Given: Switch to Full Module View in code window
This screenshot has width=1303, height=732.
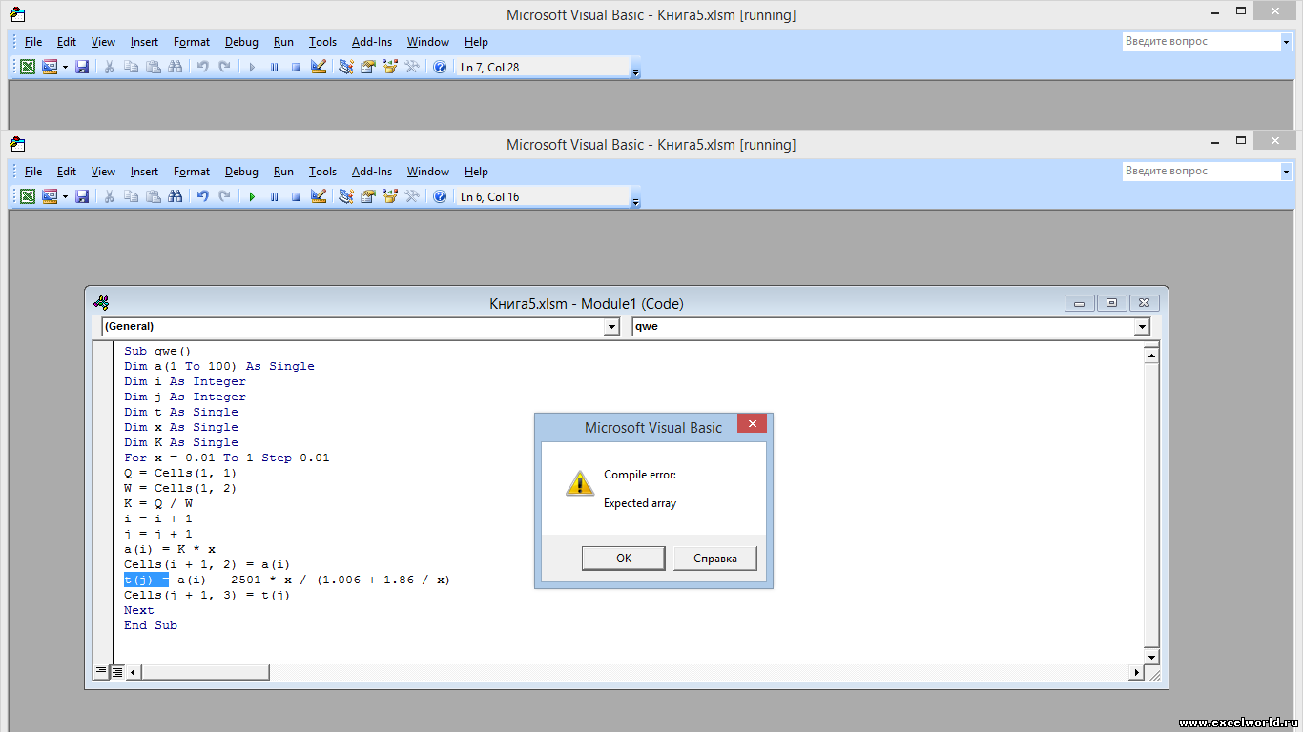Looking at the screenshot, I should coord(116,672).
